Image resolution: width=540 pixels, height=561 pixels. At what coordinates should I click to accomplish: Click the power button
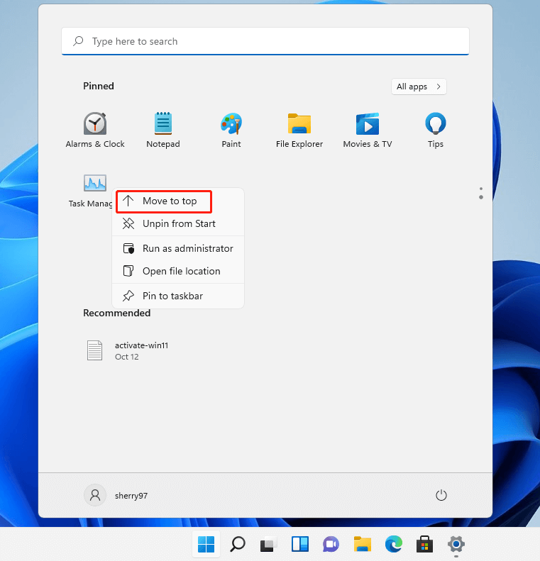[x=441, y=495]
